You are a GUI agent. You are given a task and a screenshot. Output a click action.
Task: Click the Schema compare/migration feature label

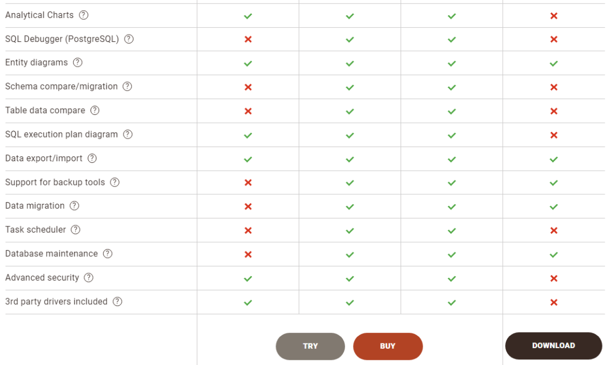point(62,87)
